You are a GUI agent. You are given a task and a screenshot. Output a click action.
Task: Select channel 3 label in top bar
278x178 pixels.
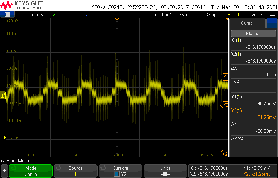(x=87, y=14)
